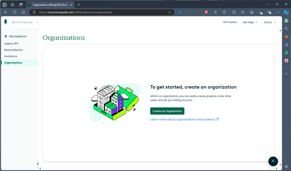Open the tab actions menu icon
This screenshot has height=171, width=291.
click(21, 5)
